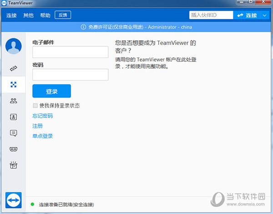The width and height of the screenshot is (273, 214).
Task: Open the gift box sidebar icon
Action: 13,165
